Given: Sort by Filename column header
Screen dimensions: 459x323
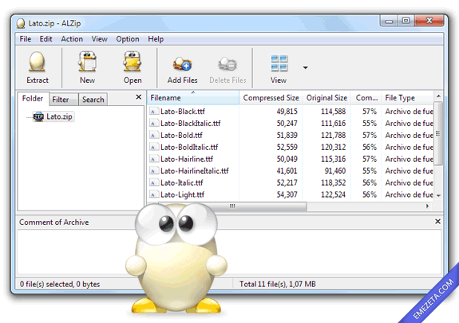Looking at the screenshot, I should (193, 98).
